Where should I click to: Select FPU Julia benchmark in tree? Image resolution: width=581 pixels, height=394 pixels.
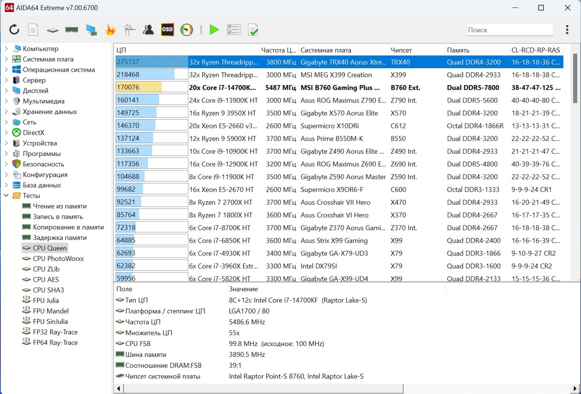pyautogui.click(x=46, y=300)
